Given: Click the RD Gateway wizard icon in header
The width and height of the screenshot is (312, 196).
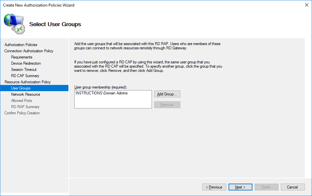Looking at the screenshot, I should pos(14,24).
